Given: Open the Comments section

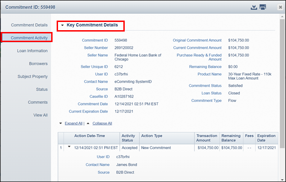Looking at the screenshot, I should 38,102.
